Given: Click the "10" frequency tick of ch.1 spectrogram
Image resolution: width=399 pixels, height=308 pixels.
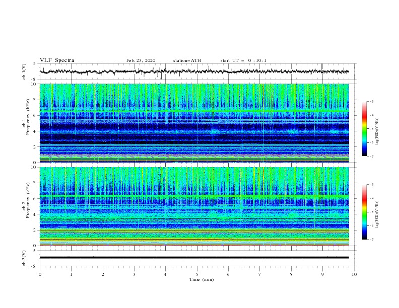Looking at the screenshot, I should coord(34,84).
